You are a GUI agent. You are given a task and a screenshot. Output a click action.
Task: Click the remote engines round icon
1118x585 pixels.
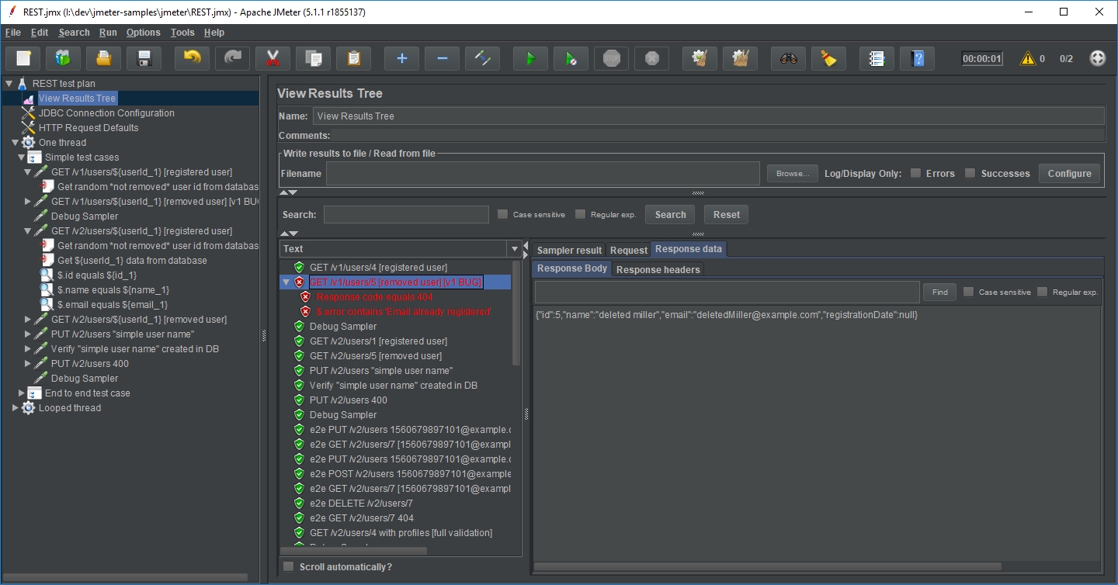(1097, 58)
